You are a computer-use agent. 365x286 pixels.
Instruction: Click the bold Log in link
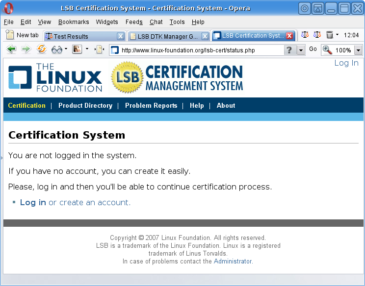tap(33, 203)
